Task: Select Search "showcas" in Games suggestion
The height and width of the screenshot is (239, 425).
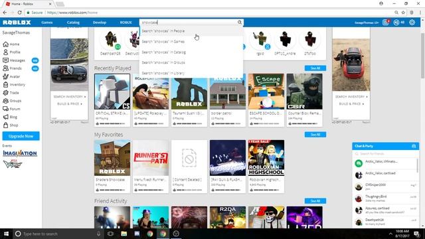Action: coord(191,41)
